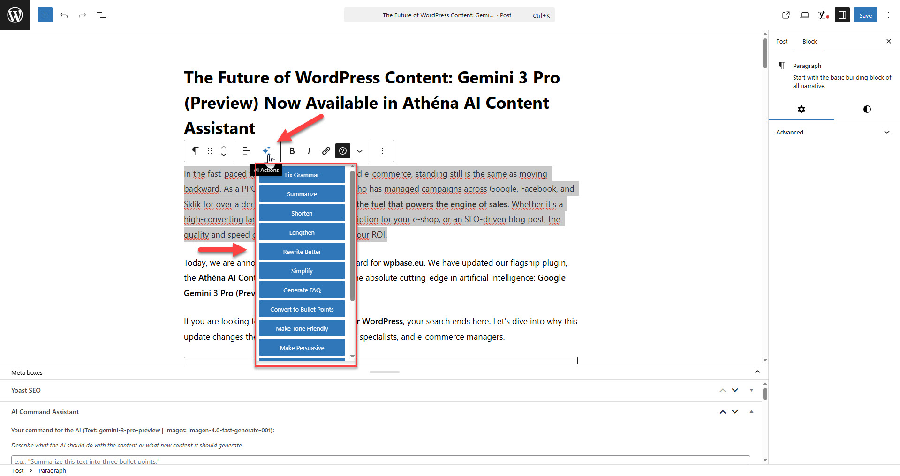Collapse the Meta boxes section
The height and width of the screenshot is (476, 900).
(756, 372)
